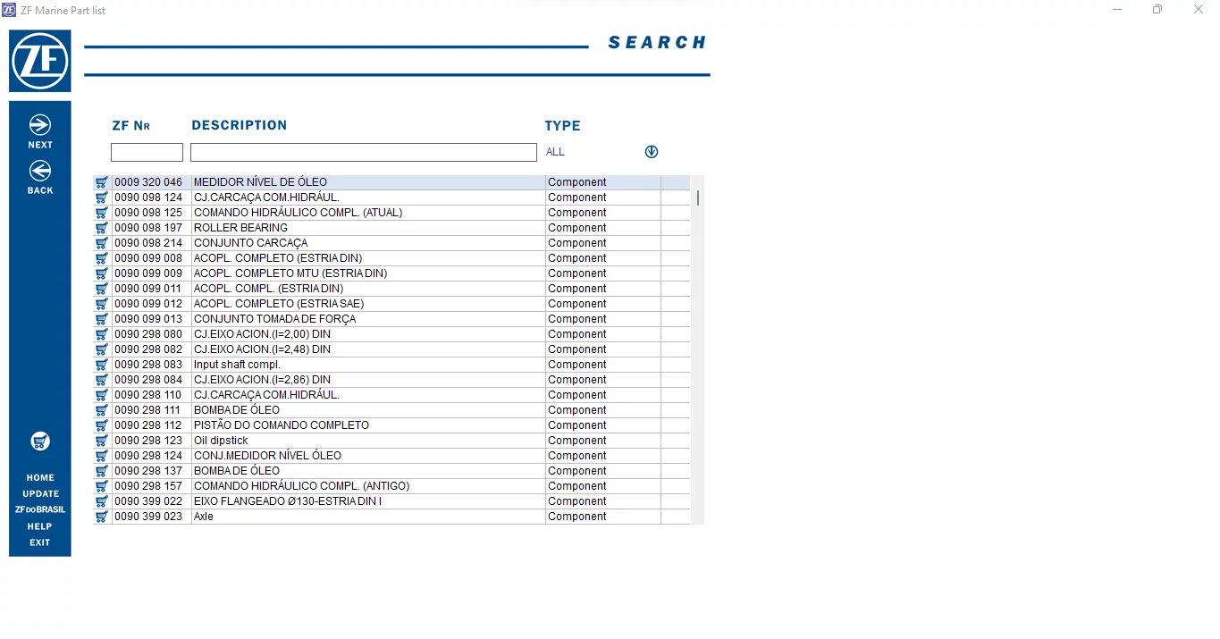The height and width of the screenshot is (639, 1220).
Task: Open the ZF do Brasil link
Action: pos(40,510)
